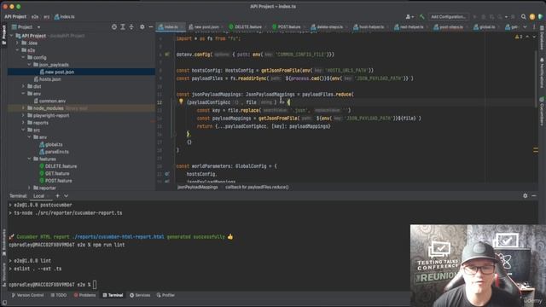This screenshot has width=546, height=307.
Task: Jump to next highlighted error arrow
Action: (534, 37)
